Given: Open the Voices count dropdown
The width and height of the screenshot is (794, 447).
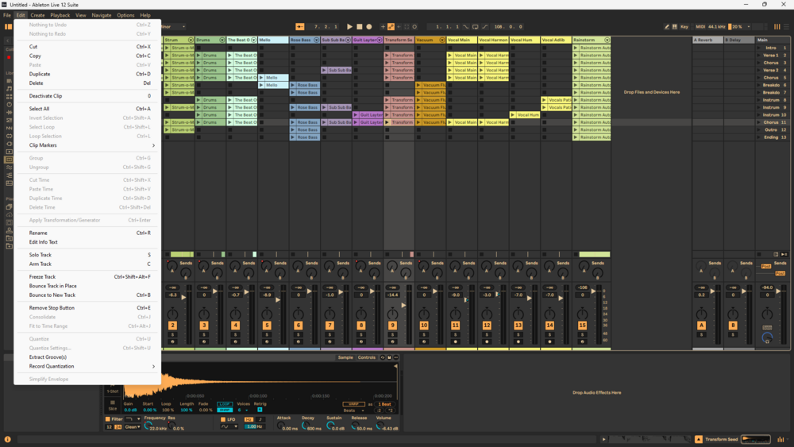Looking at the screenshot, I should (x=242, y=410).
